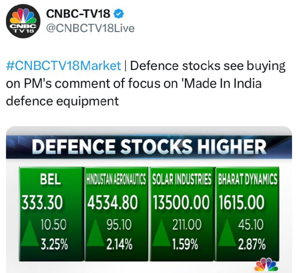This screenshot has height=273, width=298.
Task: Click the Bharat Dynamics 2.87% change
Action: pyautogui.click(x=252, y=244)
